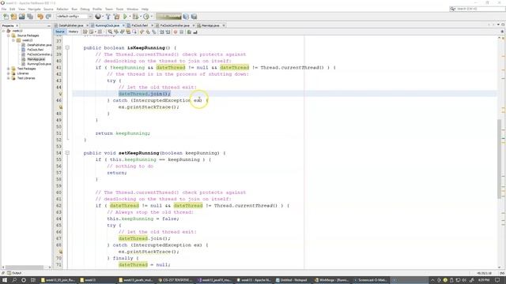Expand the Test Packages node
The image size is (506, 284).
[x=9, y=69]
